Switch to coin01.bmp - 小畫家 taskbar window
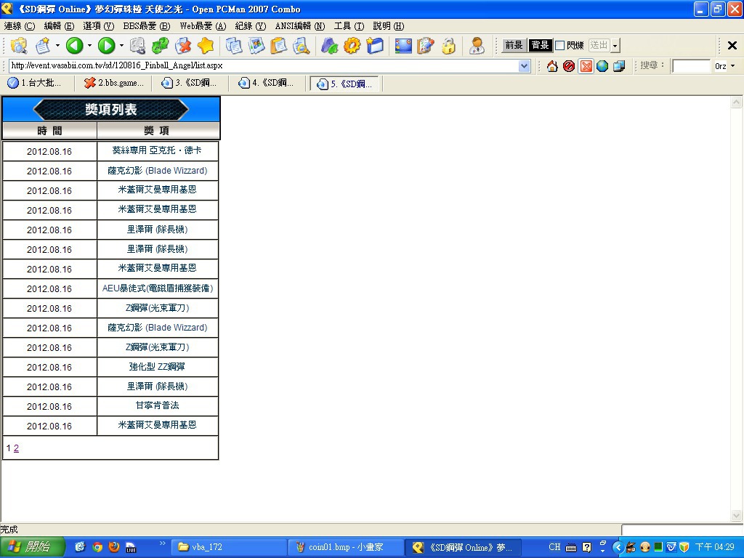 pos(346,547)
